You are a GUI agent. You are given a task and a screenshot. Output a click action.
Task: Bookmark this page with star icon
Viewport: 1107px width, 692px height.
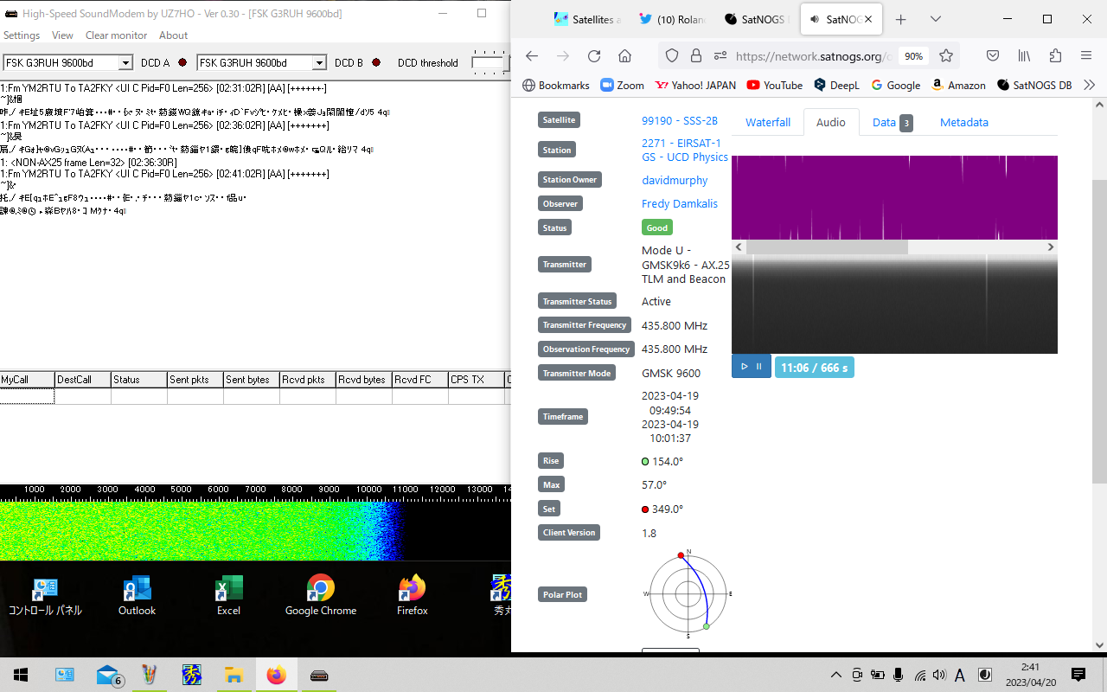click(x=946, y=56)
